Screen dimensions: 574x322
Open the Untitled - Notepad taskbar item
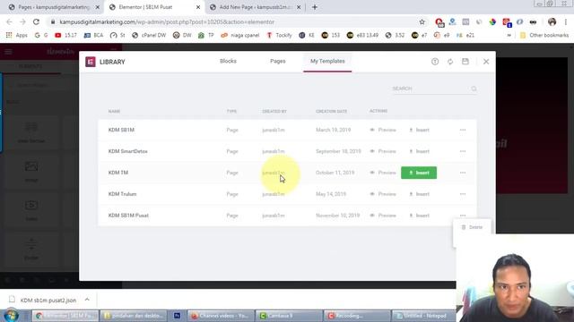[x=423, y=316]
